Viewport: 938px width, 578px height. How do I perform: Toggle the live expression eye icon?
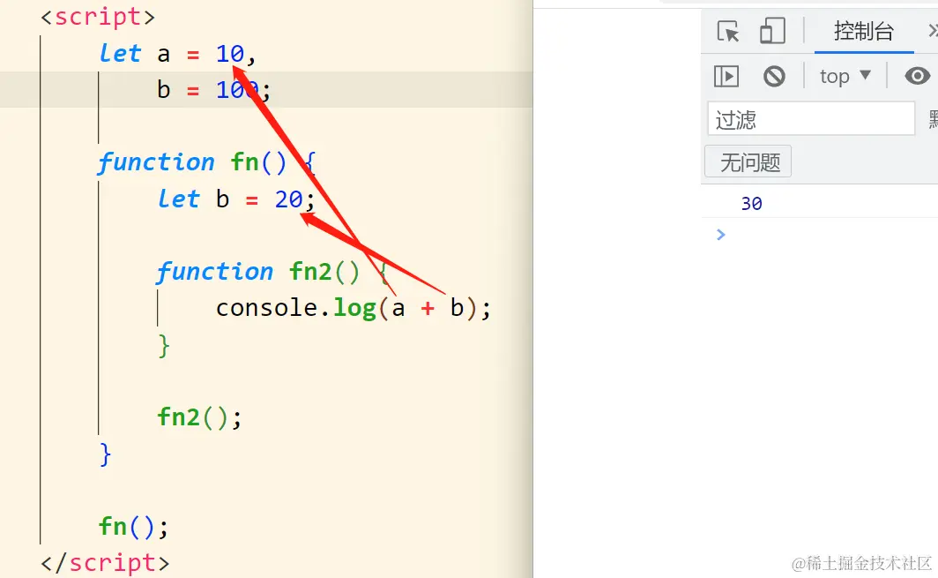point(917,76)
